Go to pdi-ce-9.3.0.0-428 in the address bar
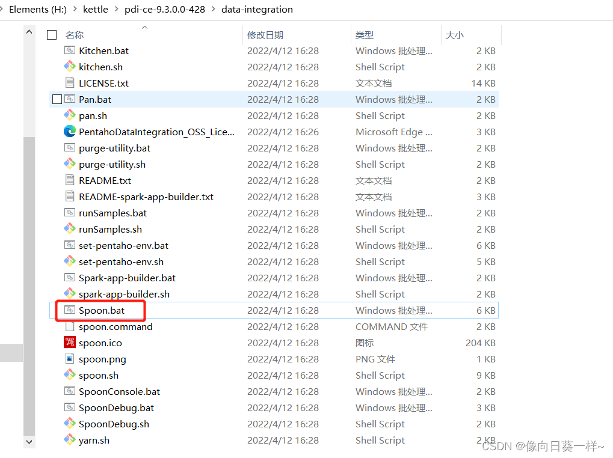This screenshot has height=458, width=613. (x=165, y=10)
